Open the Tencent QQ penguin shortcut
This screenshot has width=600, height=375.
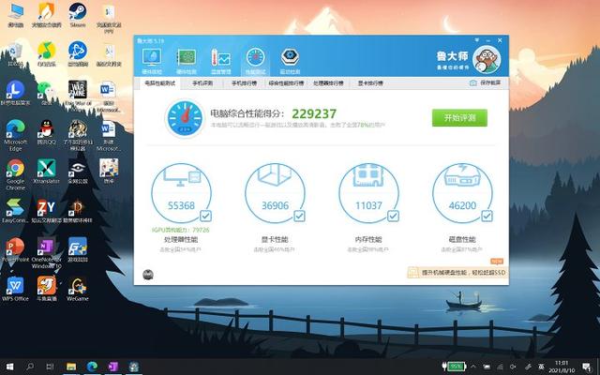[x=46, y=132]
